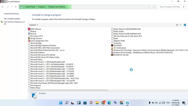Image resolution: width=188 pixels, height=106 pixels.
Task: Open File Explorer from the taskbar
Action: click(x=97, y=103)
